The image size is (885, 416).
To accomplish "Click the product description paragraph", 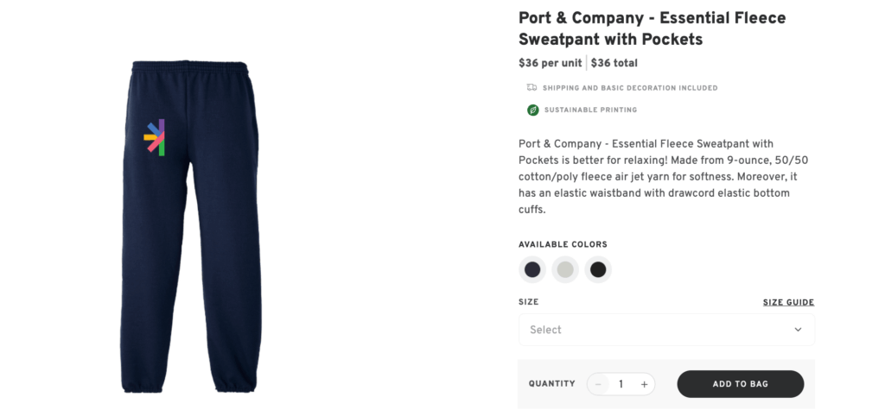I will [x=663, y=176].
